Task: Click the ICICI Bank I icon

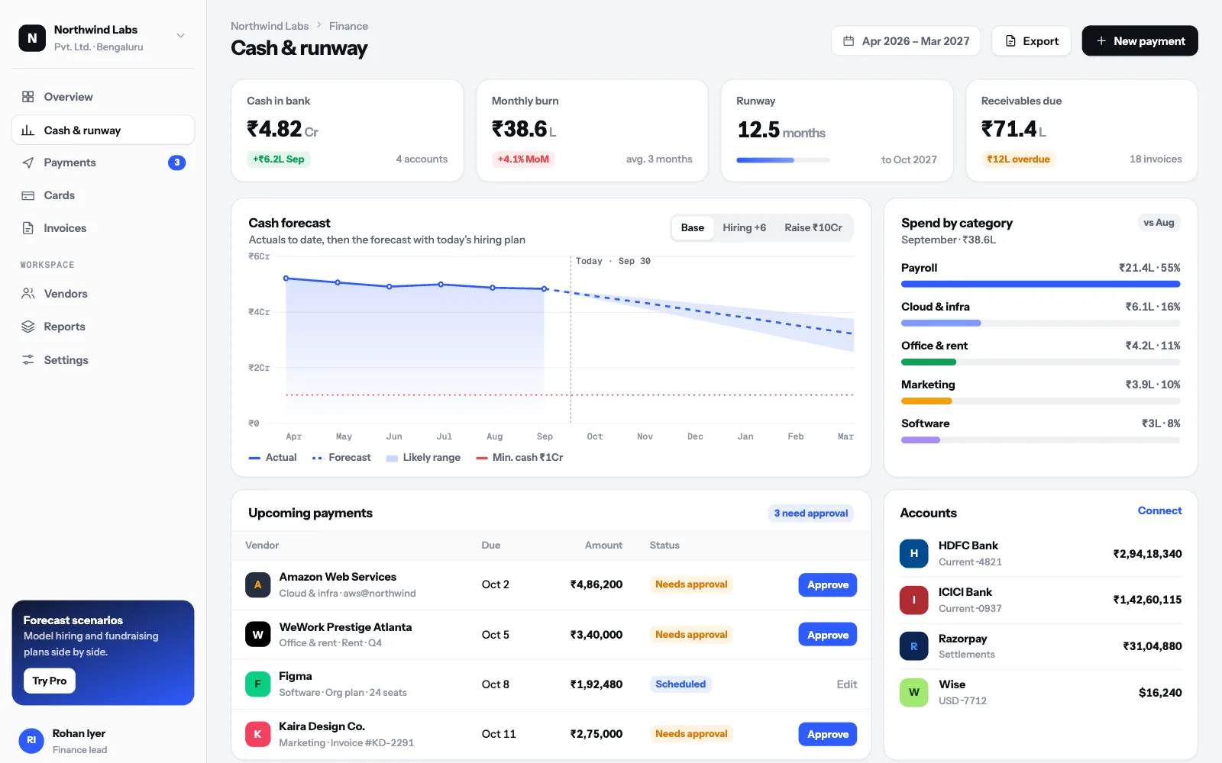Action: 914,600
